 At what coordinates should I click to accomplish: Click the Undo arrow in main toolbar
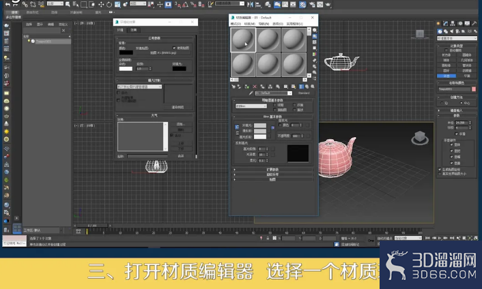8,5
